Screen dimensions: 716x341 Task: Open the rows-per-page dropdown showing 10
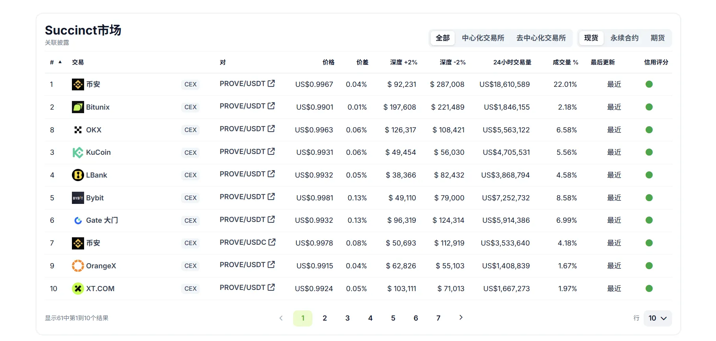tap(657, 318)
